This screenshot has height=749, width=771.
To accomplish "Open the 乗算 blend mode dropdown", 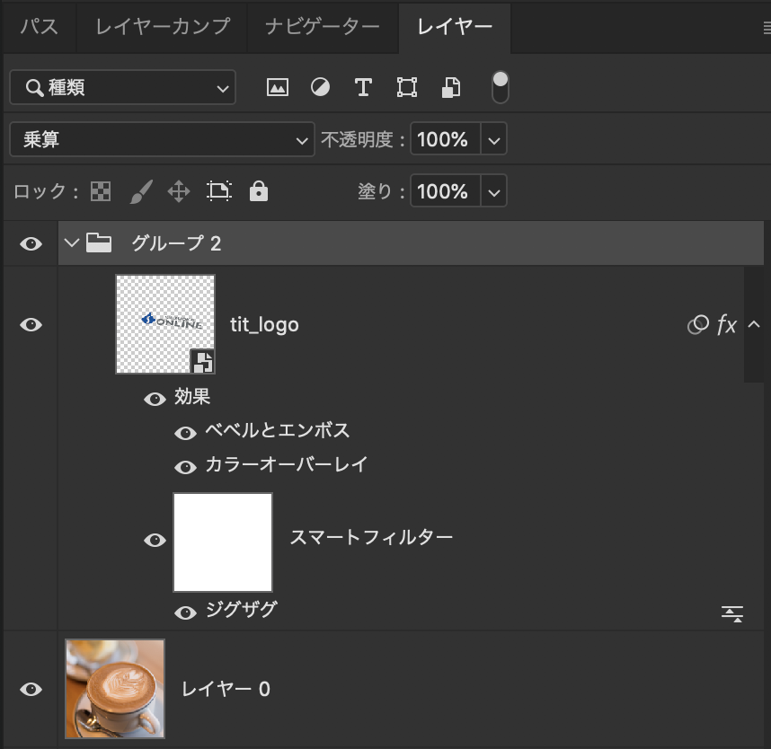I will (162, 140).
